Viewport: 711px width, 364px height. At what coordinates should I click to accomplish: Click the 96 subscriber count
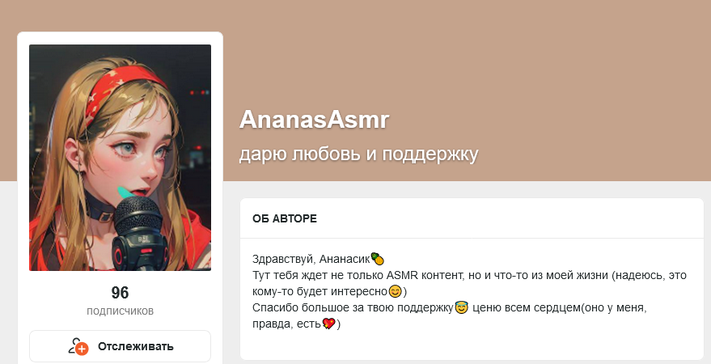coord(121,293)
